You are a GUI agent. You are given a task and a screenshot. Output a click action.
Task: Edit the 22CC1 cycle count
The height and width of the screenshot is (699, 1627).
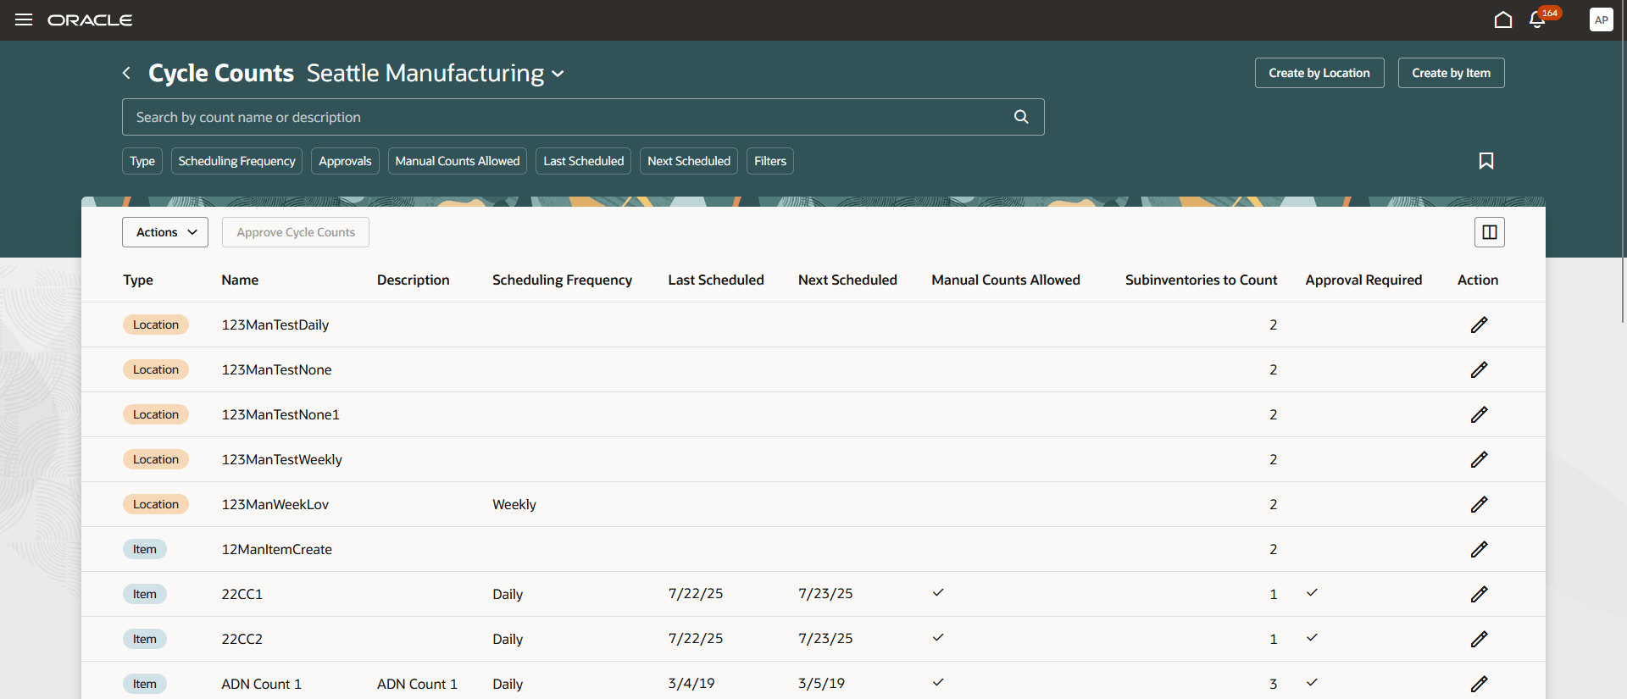[1479, 594]
